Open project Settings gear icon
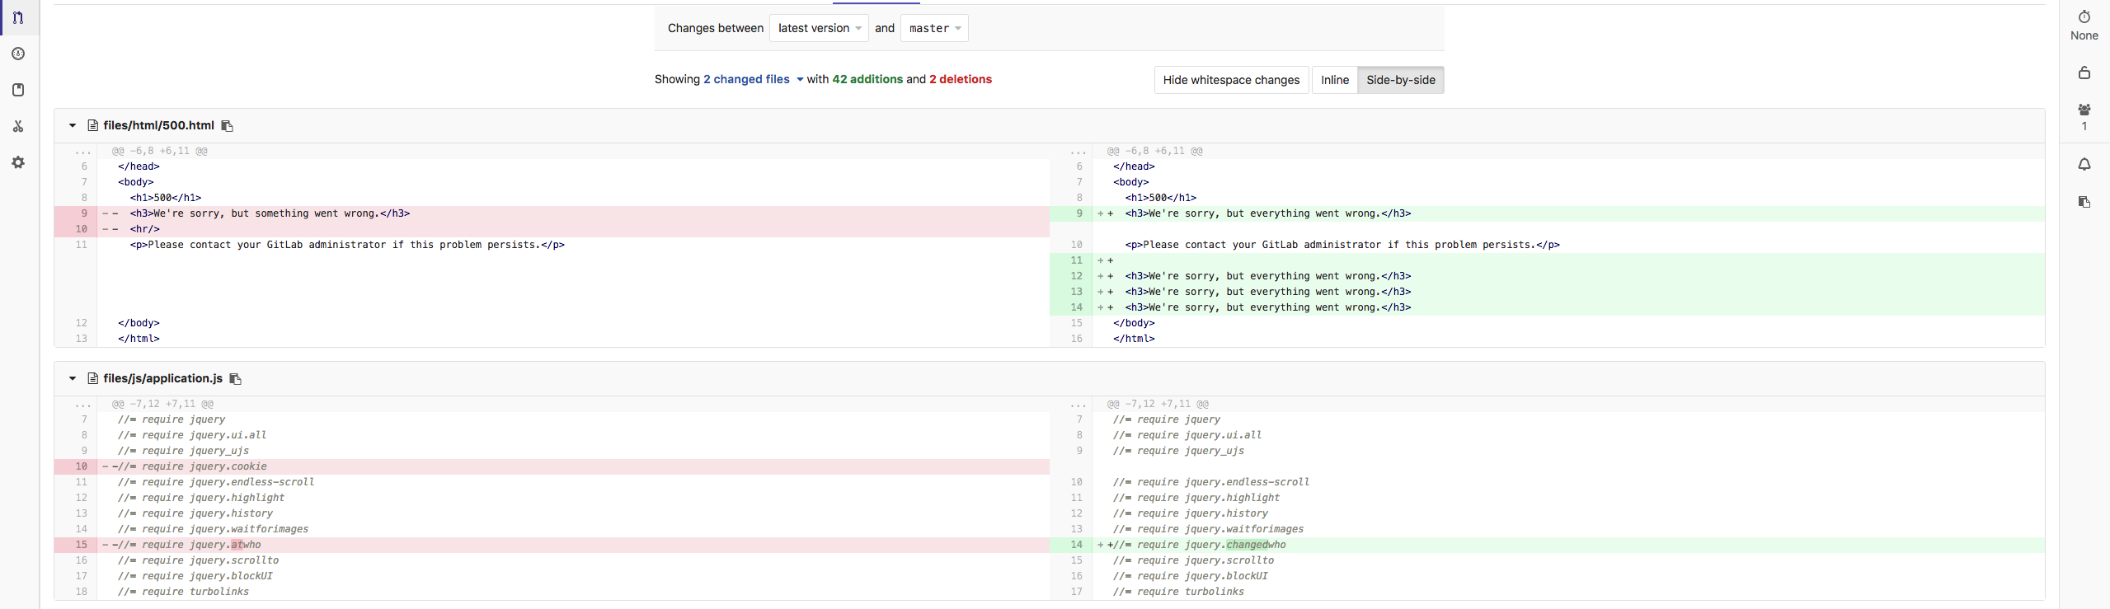 pyautogui.click(x=18, y=162)
